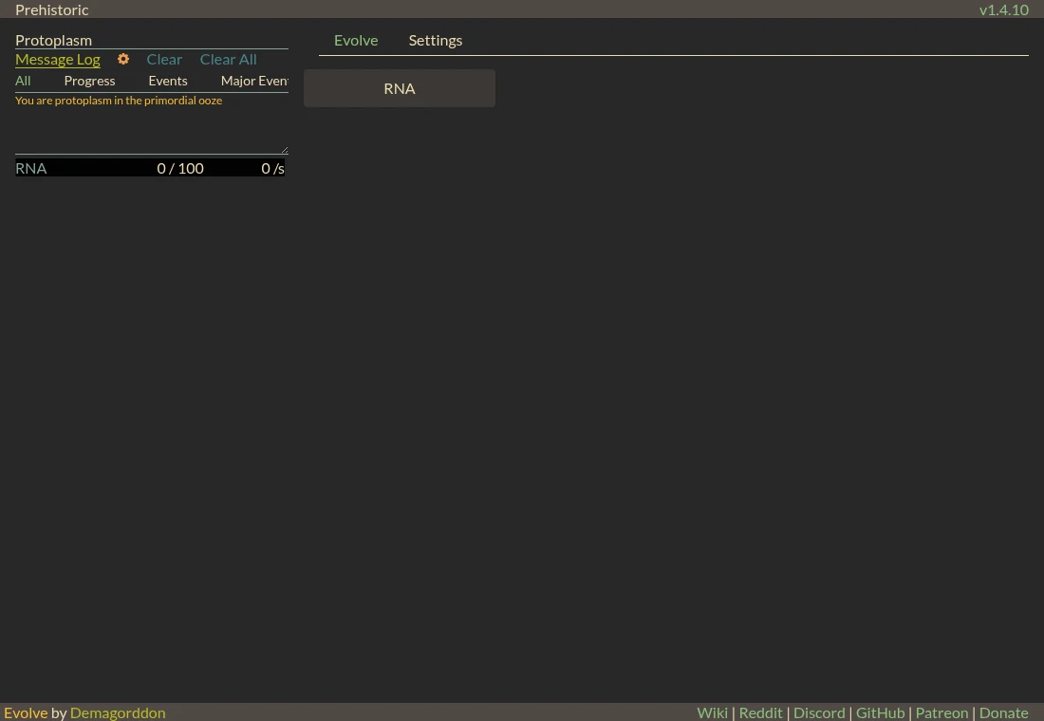This screenshot has width=1044, height=721.
Task: Click the resize handle of message log
Action: pos(285,150)
